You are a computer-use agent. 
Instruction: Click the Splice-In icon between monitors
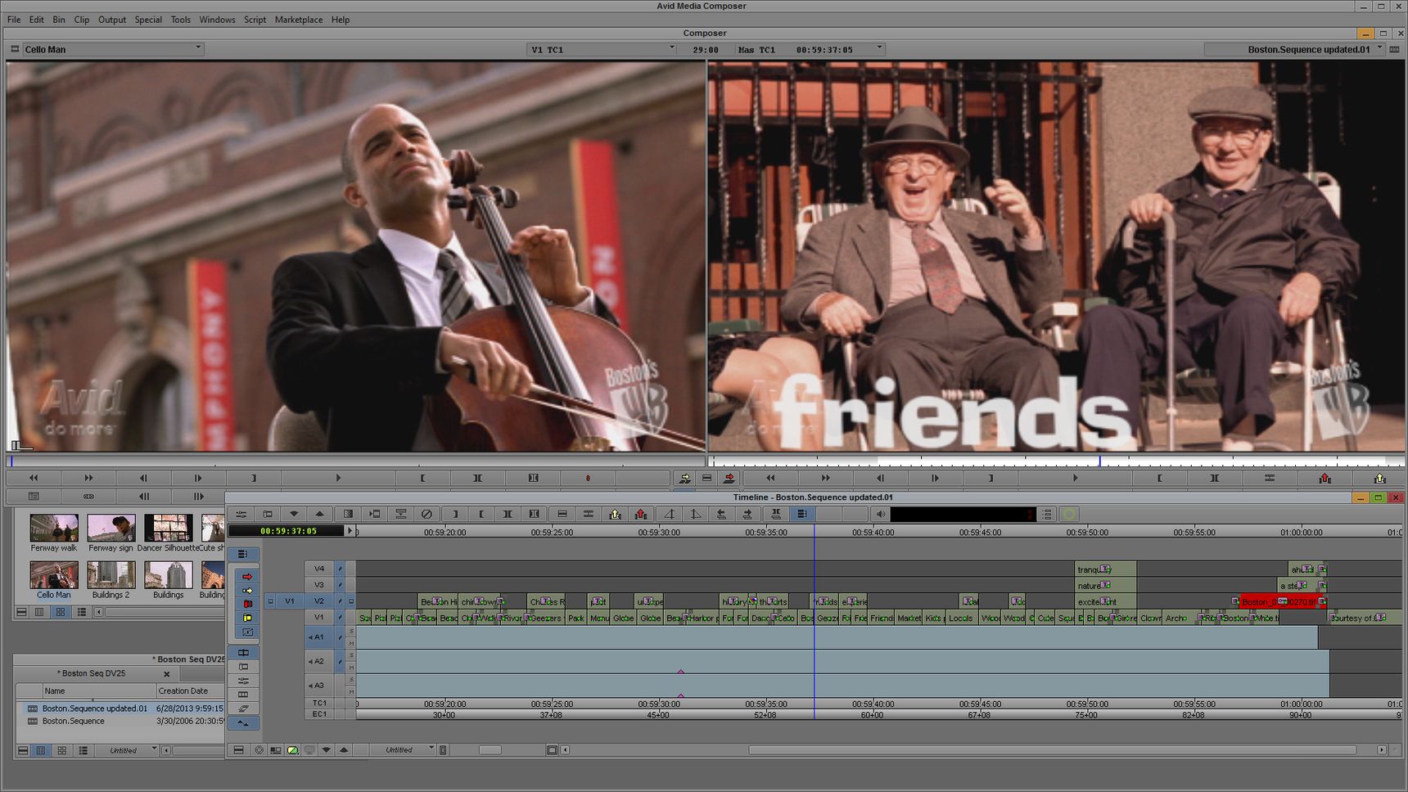pyautogui.click(x=684, y=478)
